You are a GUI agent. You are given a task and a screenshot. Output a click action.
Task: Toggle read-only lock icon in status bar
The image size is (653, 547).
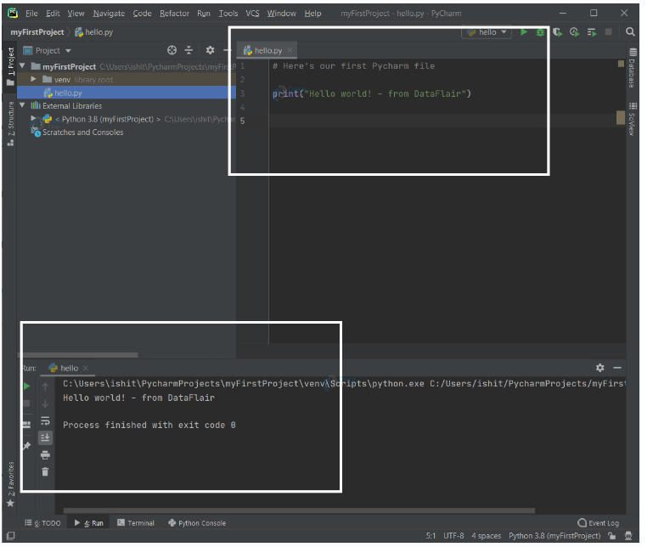(611, 536)
